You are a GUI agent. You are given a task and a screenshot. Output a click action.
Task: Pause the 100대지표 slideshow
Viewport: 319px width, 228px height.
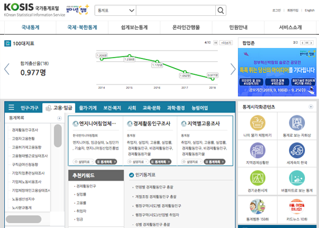tap(216, 43)
